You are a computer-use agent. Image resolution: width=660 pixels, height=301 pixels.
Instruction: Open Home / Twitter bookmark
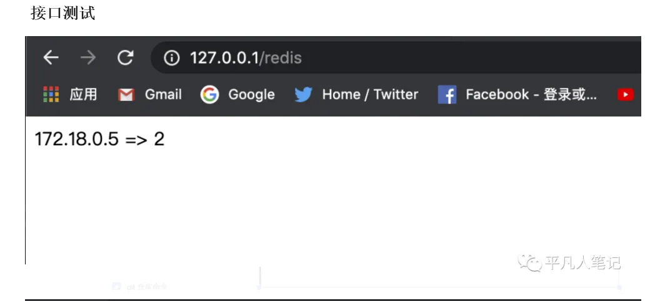pos(370,95)
